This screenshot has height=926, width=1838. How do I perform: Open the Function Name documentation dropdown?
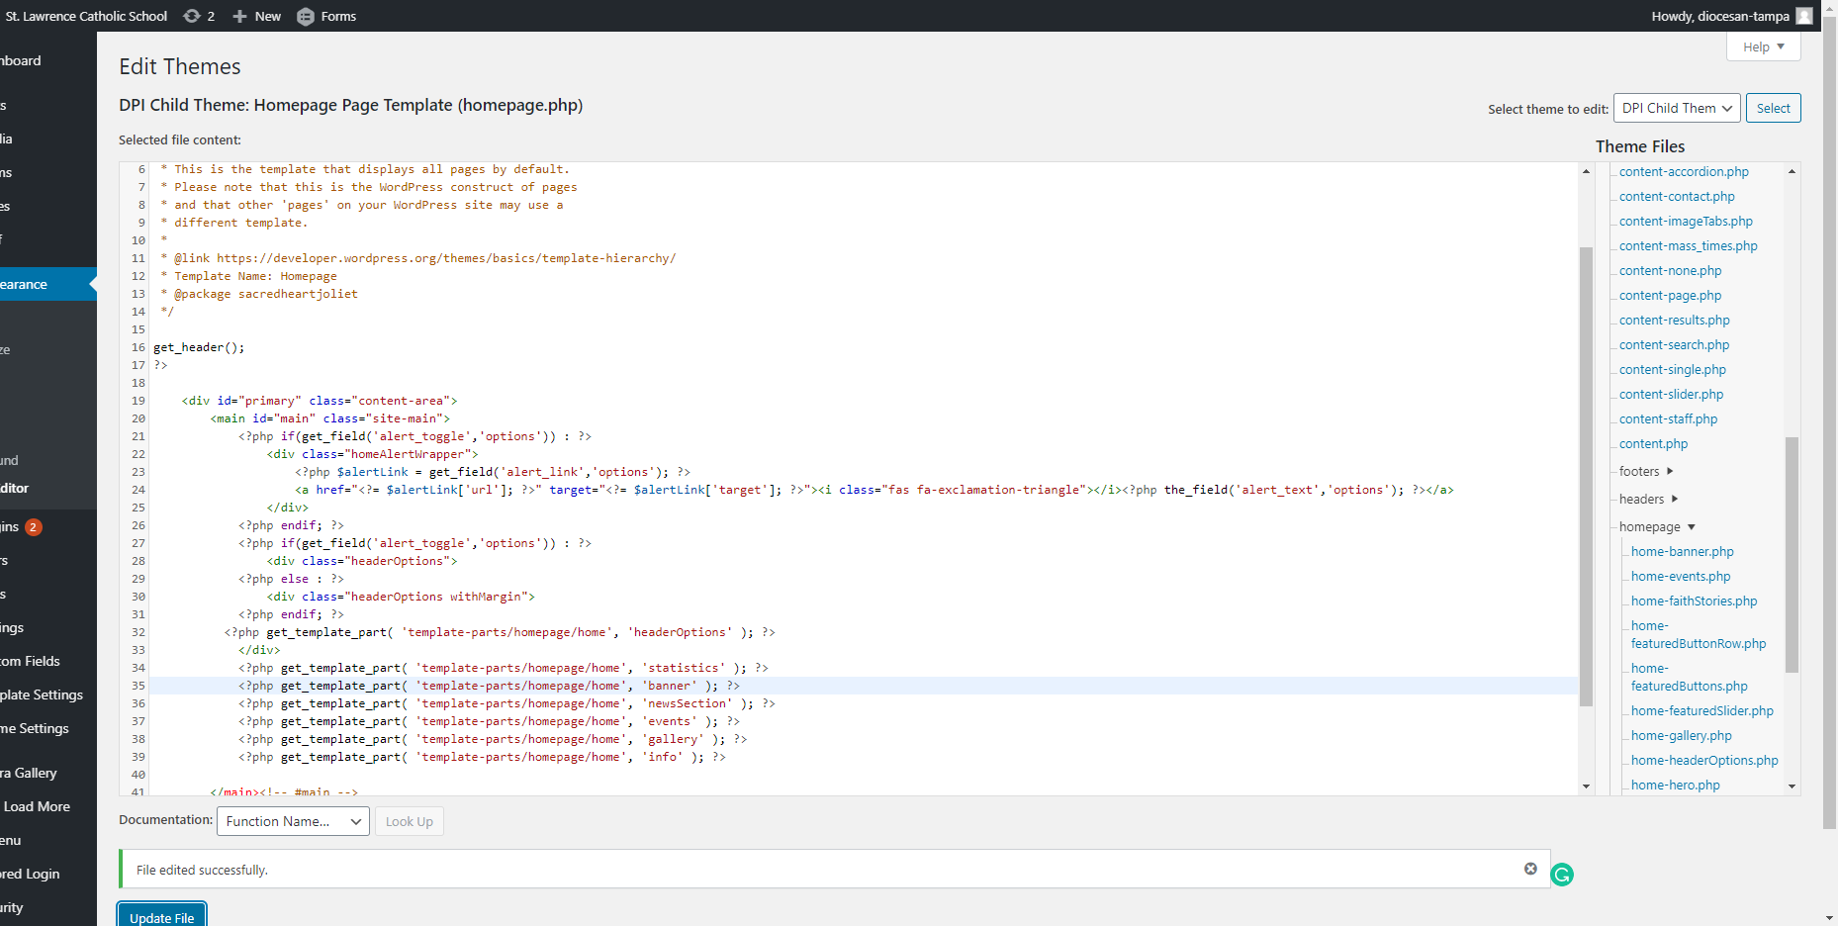pos(293,821)
